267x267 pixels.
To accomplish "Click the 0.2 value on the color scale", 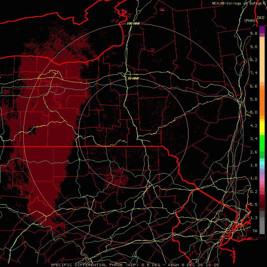I will pos(254,192).
